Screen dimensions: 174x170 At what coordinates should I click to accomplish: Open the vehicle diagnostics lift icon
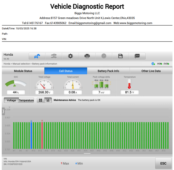tap(54, 56)
